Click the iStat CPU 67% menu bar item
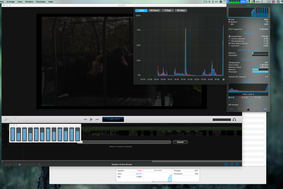 coord(236,2)
